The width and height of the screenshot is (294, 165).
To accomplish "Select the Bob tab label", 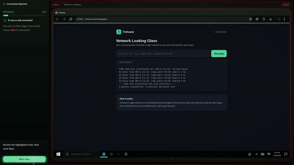I will [x=57, y=5].
